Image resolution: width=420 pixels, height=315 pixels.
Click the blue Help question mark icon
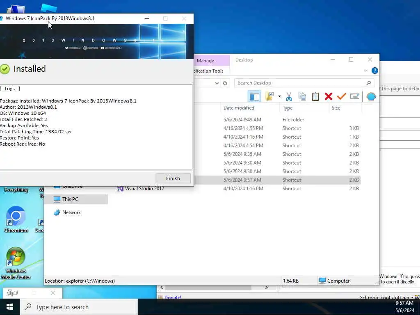coord(375,71)
